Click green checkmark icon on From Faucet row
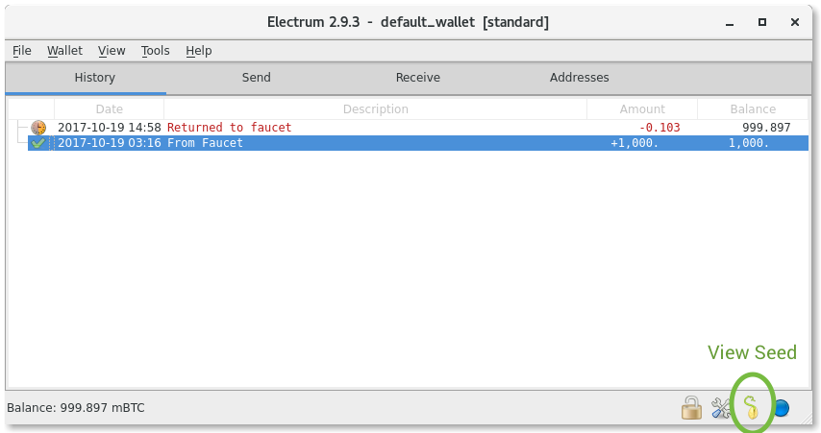The width and height of the screenshot is (821, 433). coord(38,143)
